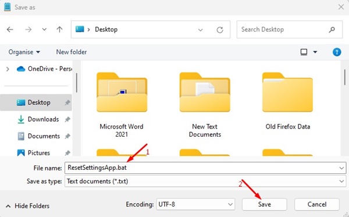Image resolution: width=349 pixels, height=217 pixels.
Task: Click the Notepad icon in title bar
Action: pos(7,7)
